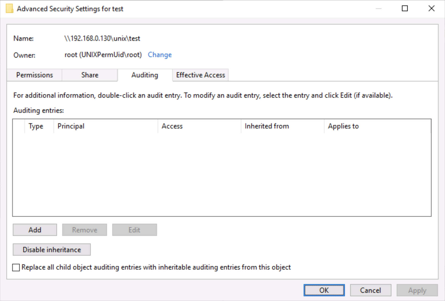The height and width of the screenshot is (301, 445).
Task: Confirm the dialog with OK
Action: (x=324, y=290)
